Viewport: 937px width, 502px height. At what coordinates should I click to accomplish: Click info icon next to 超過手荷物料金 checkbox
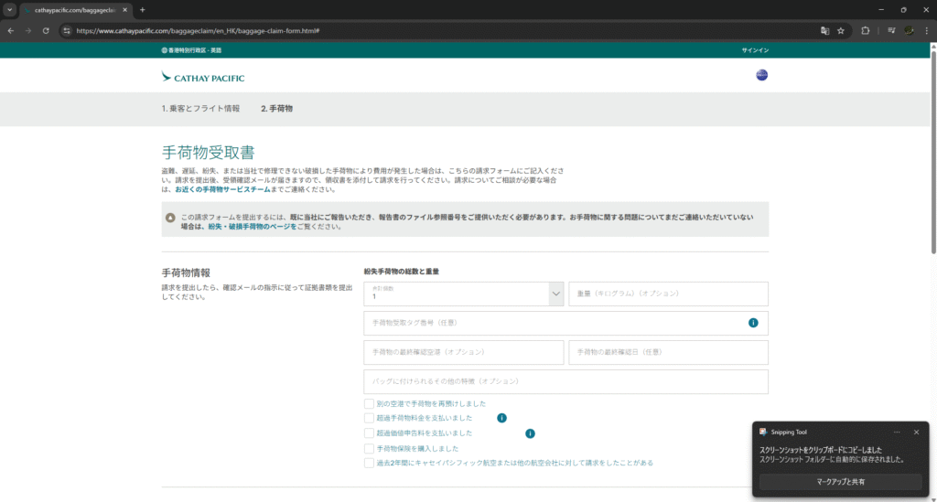click(501, 418)
